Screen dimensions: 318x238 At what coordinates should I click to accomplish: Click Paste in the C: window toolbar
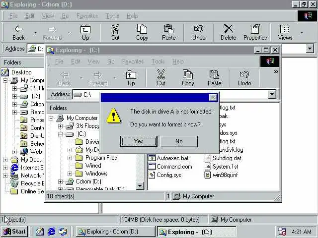click(x=214, y=78)
